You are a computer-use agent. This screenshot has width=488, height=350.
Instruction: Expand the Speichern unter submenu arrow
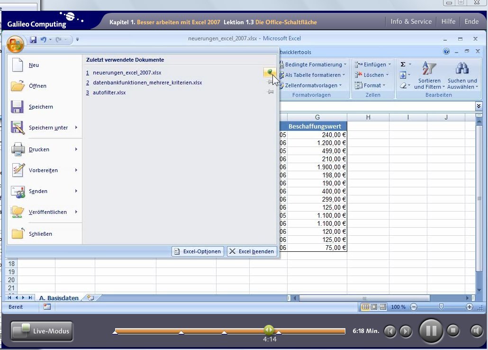tap(76, 128)
